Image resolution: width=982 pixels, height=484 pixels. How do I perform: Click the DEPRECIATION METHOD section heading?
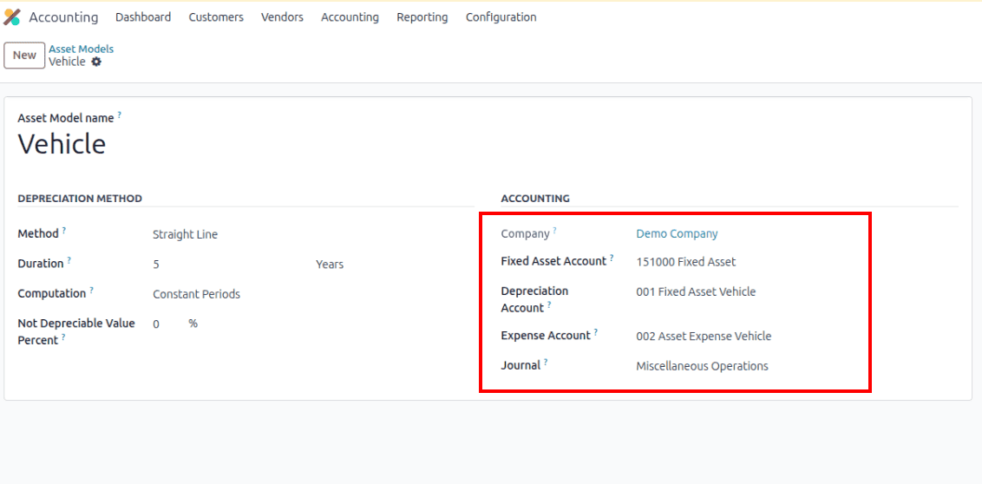pyautogui.click(x=80, y=199)
